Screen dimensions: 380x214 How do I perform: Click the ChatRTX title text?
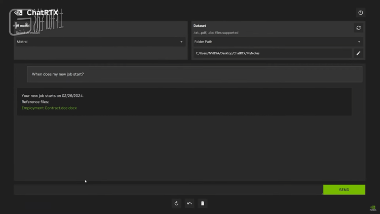pyautogui.click(x=43, y=13)
